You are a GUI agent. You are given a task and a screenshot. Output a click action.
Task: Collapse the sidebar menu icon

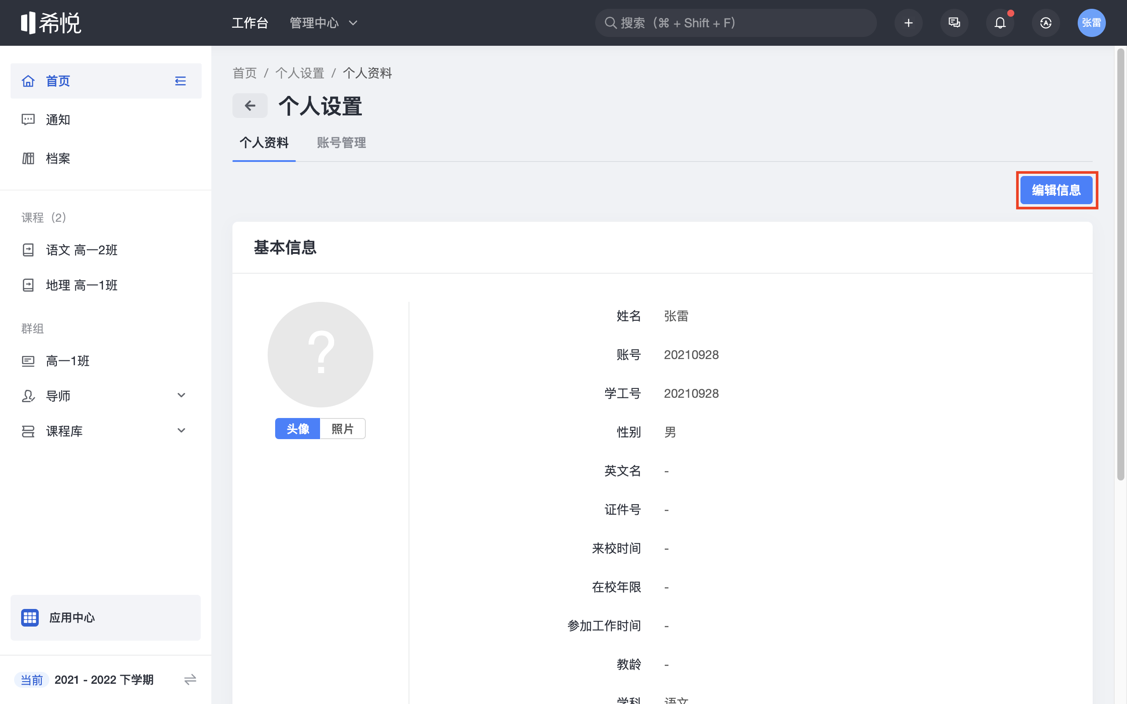coord(180,81)
